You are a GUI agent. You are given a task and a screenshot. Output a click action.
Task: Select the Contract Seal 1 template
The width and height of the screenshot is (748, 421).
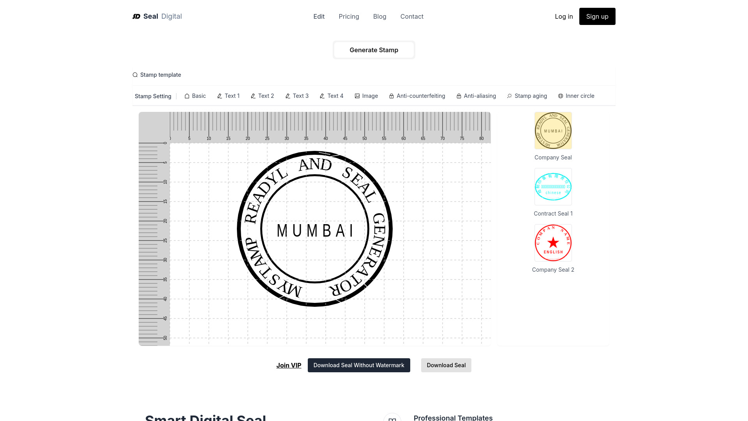coord(553,187)
